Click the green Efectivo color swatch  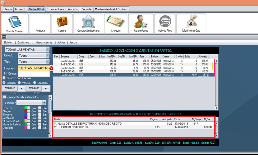(26, 108)
